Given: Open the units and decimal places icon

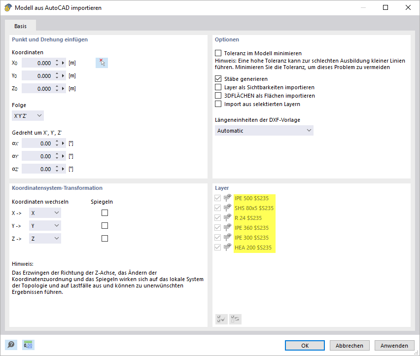Looking at the screenshot, I should coord(28,345).
